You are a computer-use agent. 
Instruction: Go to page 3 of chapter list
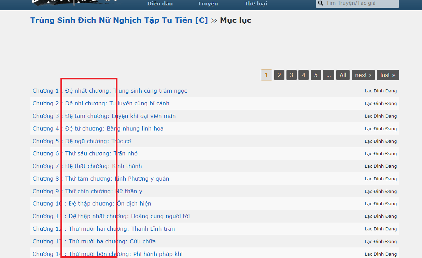coord(291,75)
